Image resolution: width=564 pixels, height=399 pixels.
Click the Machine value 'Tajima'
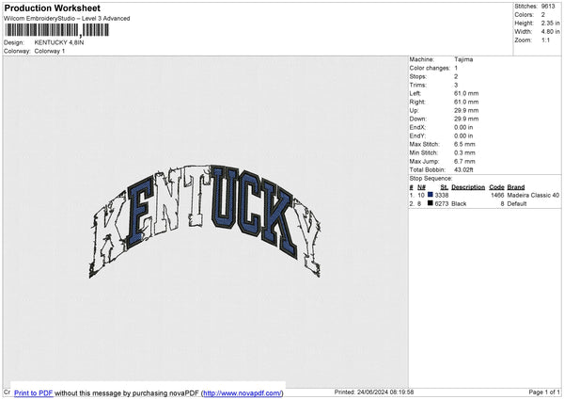(463, 59)
